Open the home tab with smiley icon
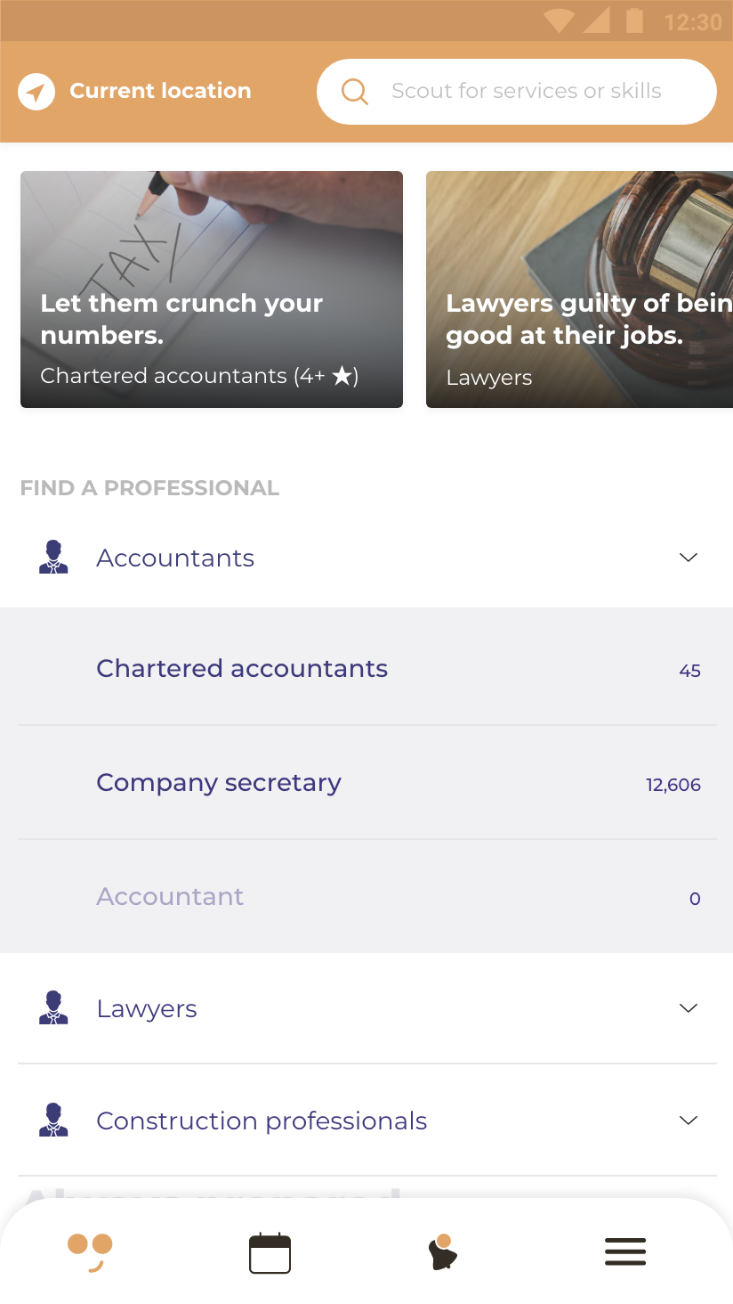 point(90,1252)
